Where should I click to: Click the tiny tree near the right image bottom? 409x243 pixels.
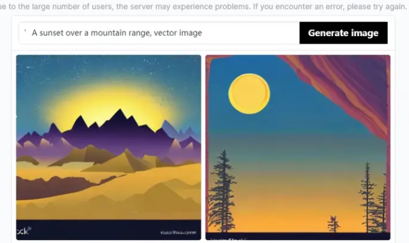333,224
